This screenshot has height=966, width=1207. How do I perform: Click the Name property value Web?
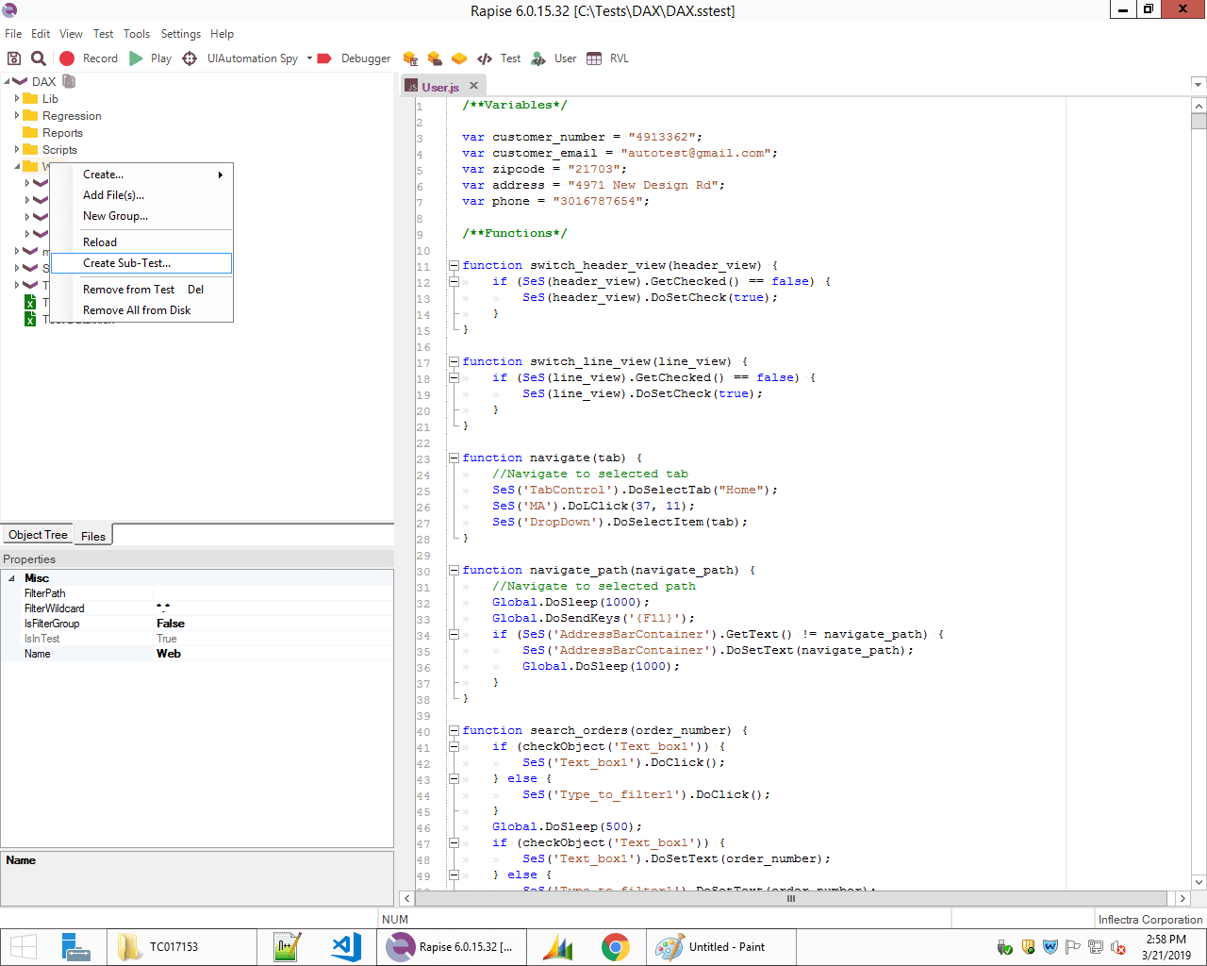(273, 654)
